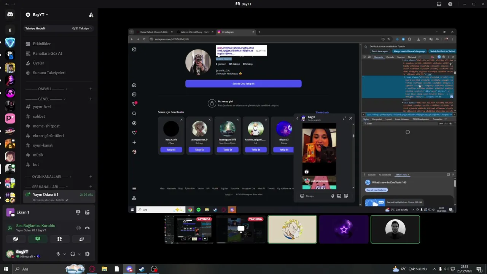Open the ekran-görüntüleri channel
The image size is (487, 274).
(58, 135)
